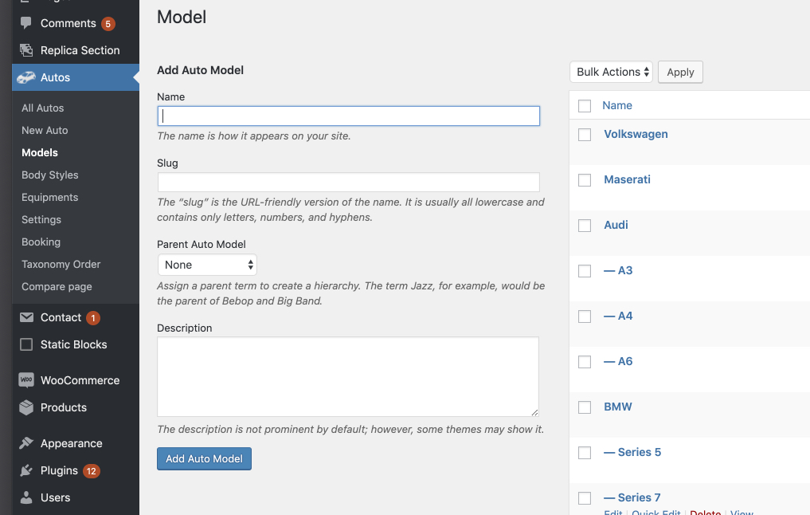Check the A4 row checkbox
The image size is (810, 515).
pos(585,316)
